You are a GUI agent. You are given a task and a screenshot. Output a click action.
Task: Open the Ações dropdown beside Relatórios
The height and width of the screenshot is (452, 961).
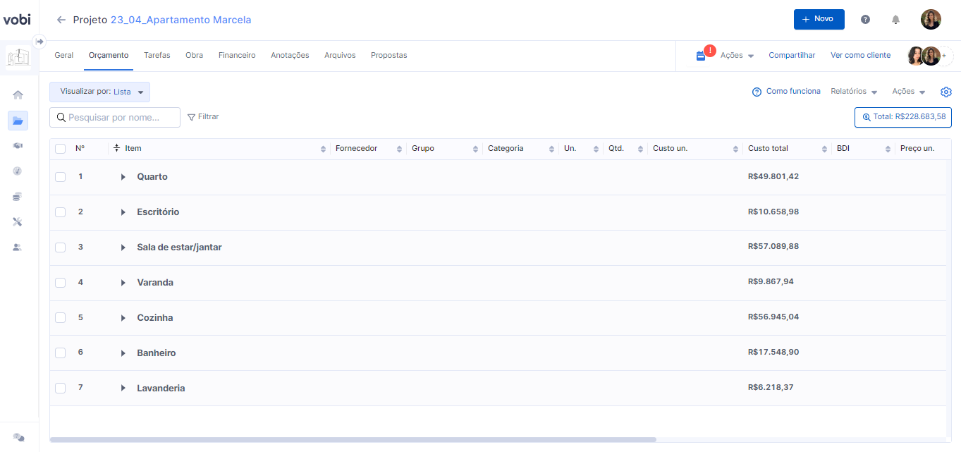[x=909, y=92]
